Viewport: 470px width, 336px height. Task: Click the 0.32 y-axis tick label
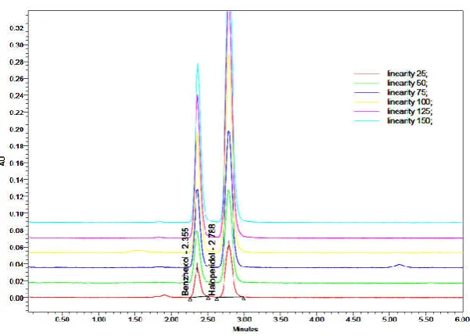[x=16, y=28]
